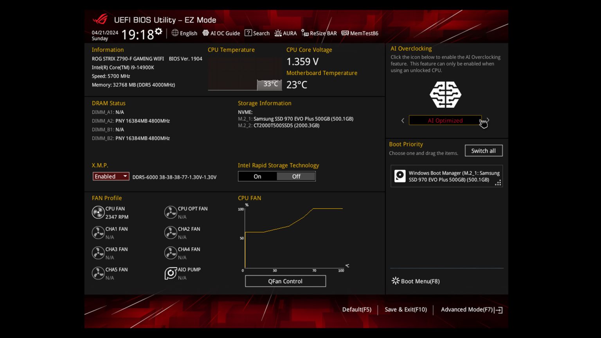Open the X.M.P. Enabled dropdown

111,176
